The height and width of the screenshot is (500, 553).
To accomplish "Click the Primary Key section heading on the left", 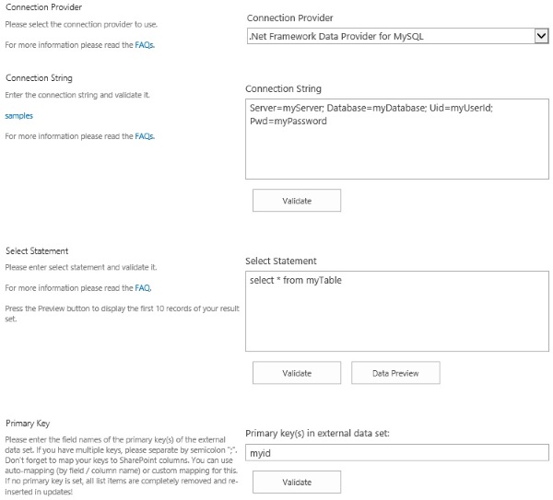I will [27, 424].
